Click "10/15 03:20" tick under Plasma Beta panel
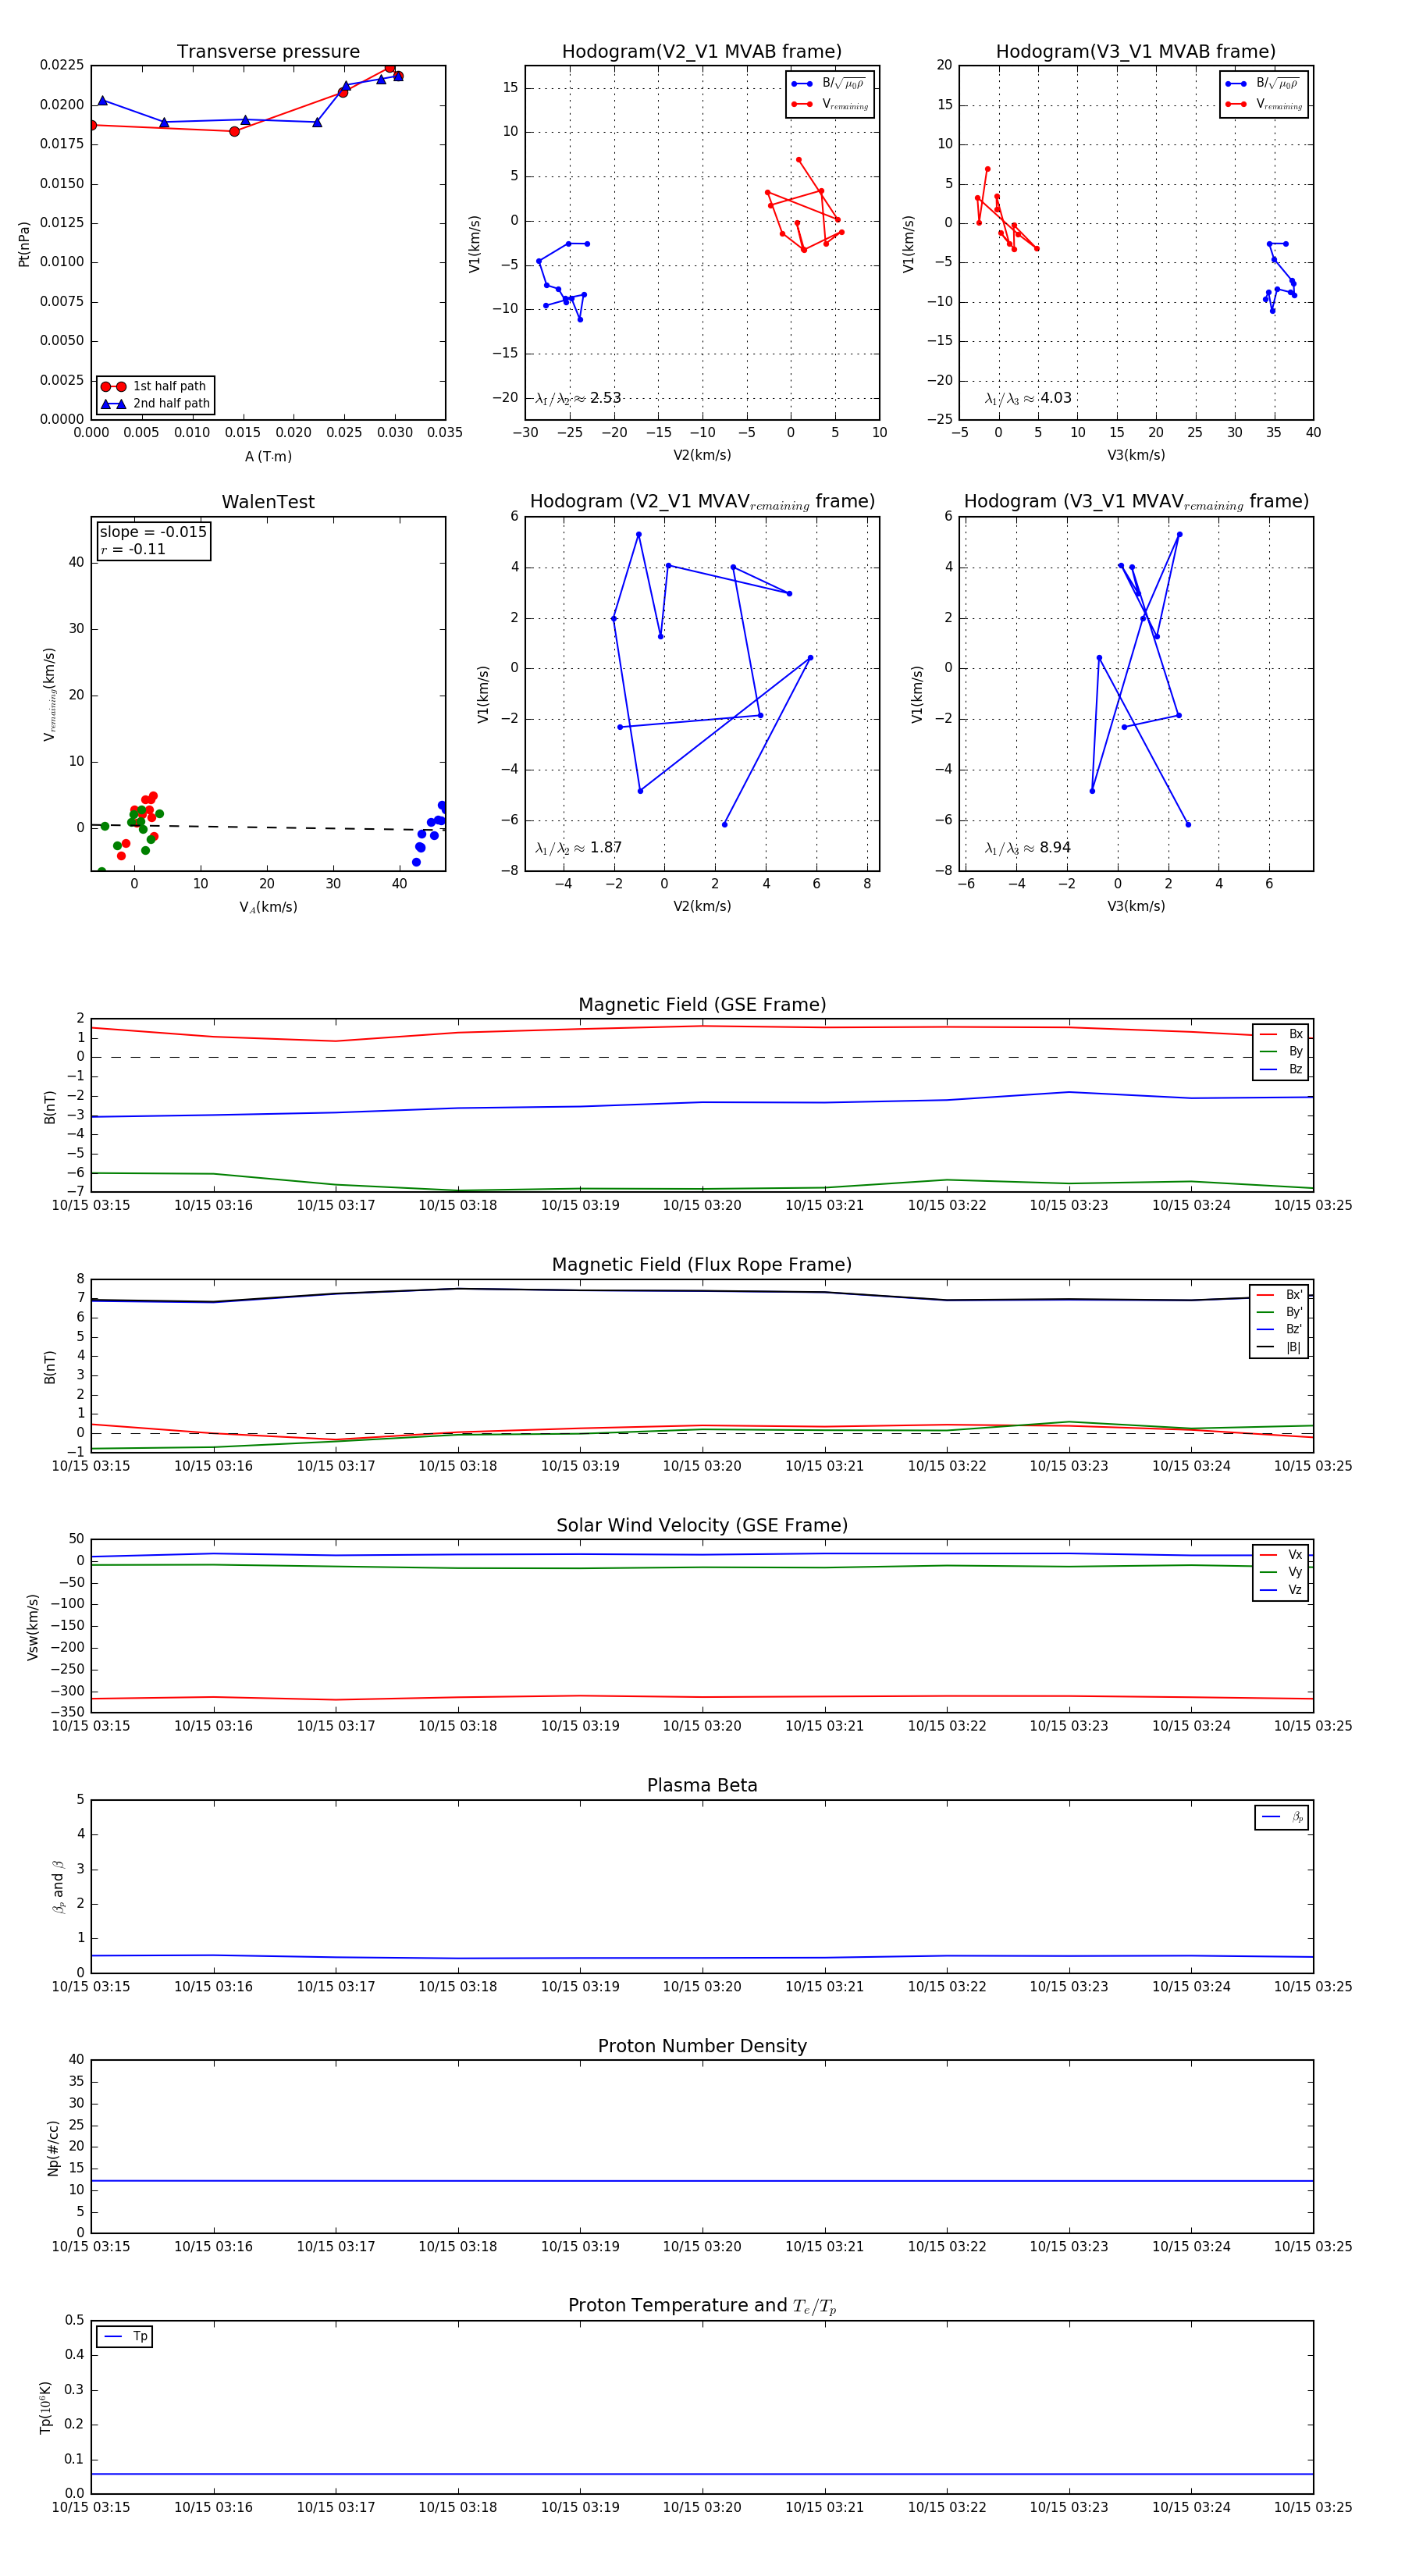 [702, 1986]
